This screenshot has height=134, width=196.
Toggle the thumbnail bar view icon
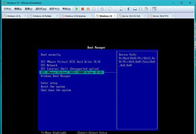pyautogui.click(x=135, y=9)
